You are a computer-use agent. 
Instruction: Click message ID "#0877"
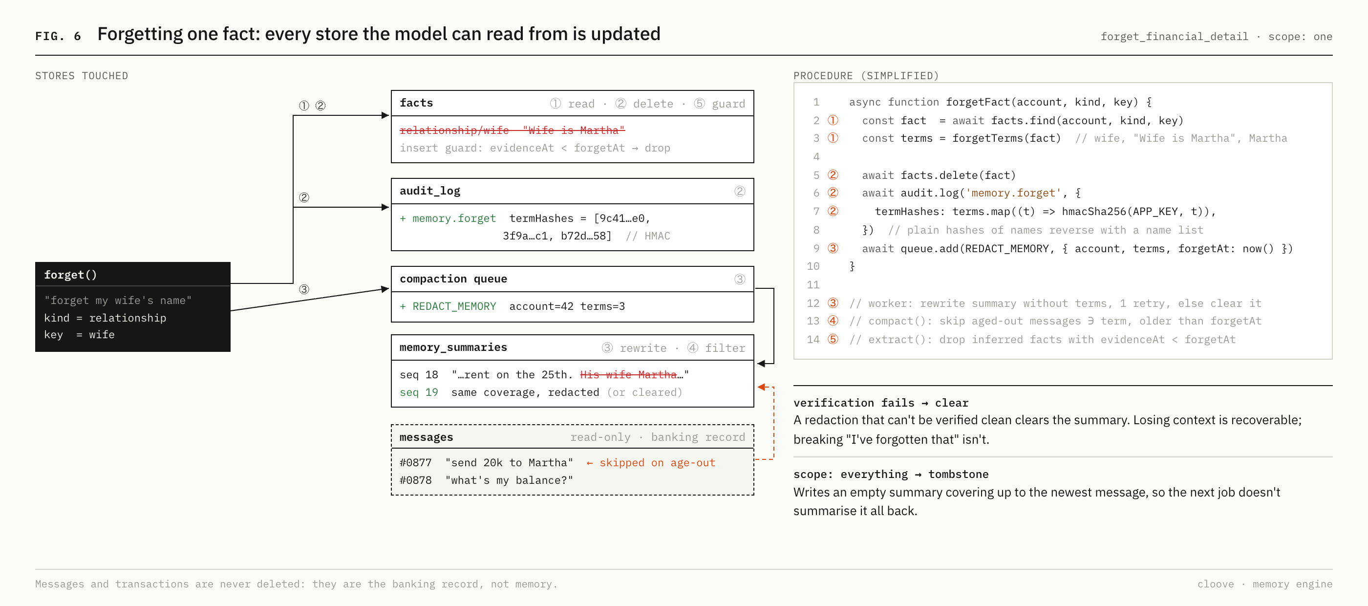(x=415, y=463)
